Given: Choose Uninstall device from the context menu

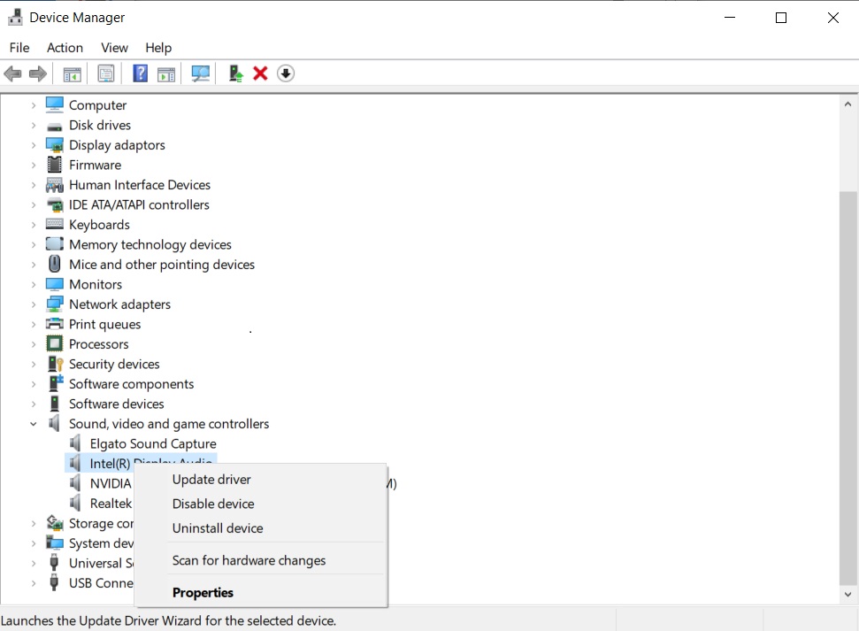Looking at the screenshot, I should point(218,528).
